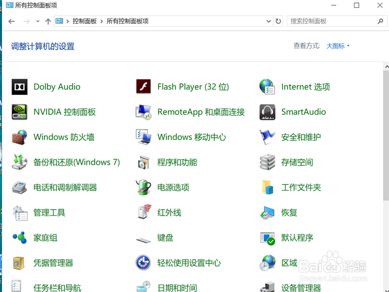Open 设备管理器
The height and width of the screenshot is (292, 389).
click(301, 288)
